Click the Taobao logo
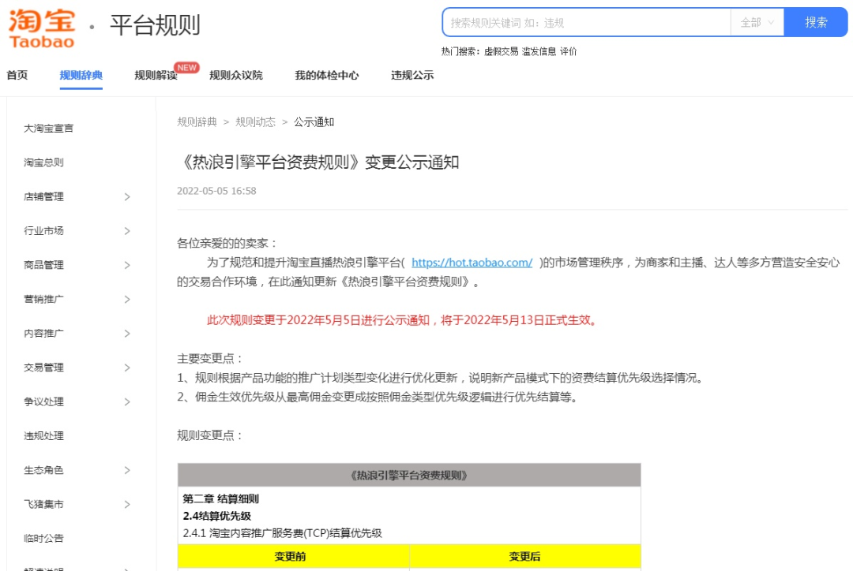 click(42, 28)
